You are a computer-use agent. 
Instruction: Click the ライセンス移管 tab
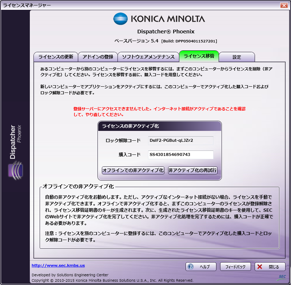point(199,56)
